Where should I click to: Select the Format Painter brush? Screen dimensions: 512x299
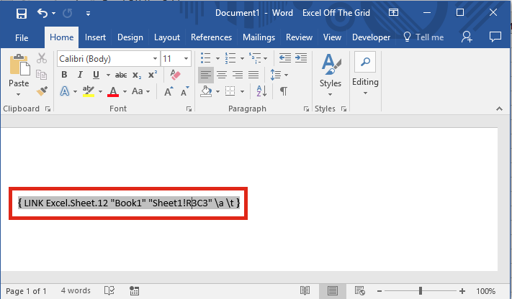(42, 91)
